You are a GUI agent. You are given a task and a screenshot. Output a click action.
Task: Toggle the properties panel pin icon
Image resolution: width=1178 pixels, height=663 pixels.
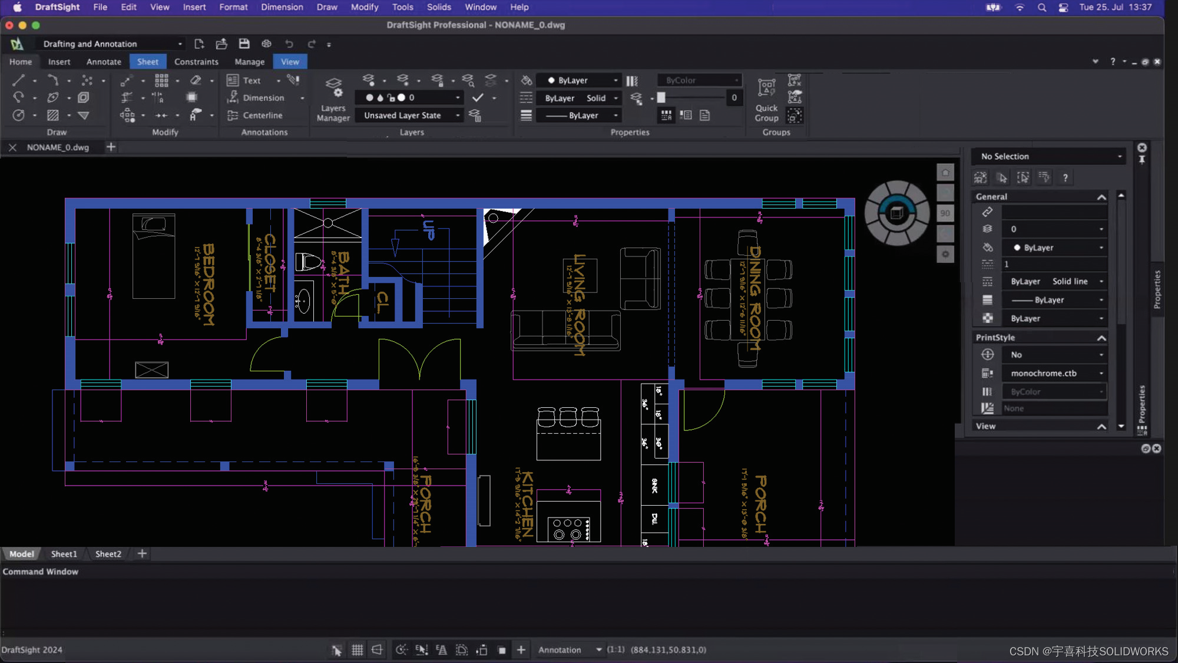pyautogui.click(x=1141, y=159)
